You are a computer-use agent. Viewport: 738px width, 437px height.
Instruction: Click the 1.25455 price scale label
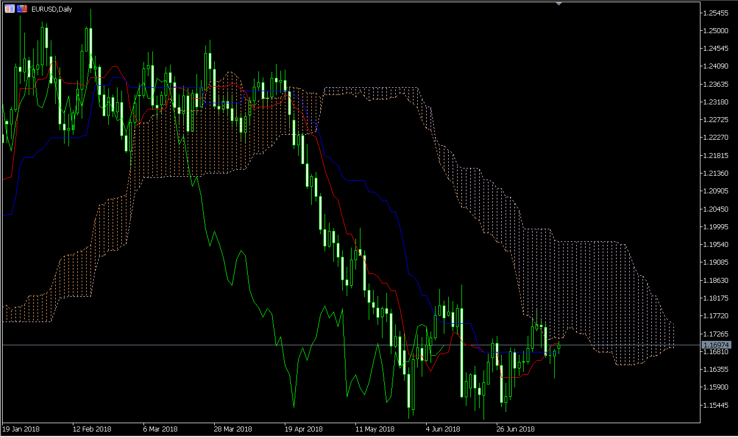(x=715, y=13)
